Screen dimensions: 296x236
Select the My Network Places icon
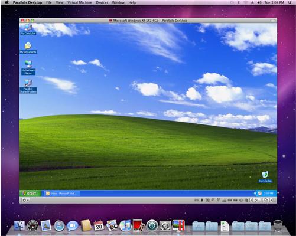(x=28, y=67)
